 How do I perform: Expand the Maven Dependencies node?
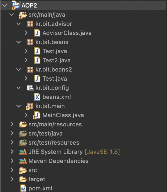coord(12,161)
